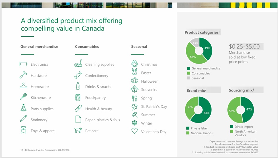Click the Halloween pumpkin icon
The height and width of the screenshot is (158, 278).
coord(134,81)
